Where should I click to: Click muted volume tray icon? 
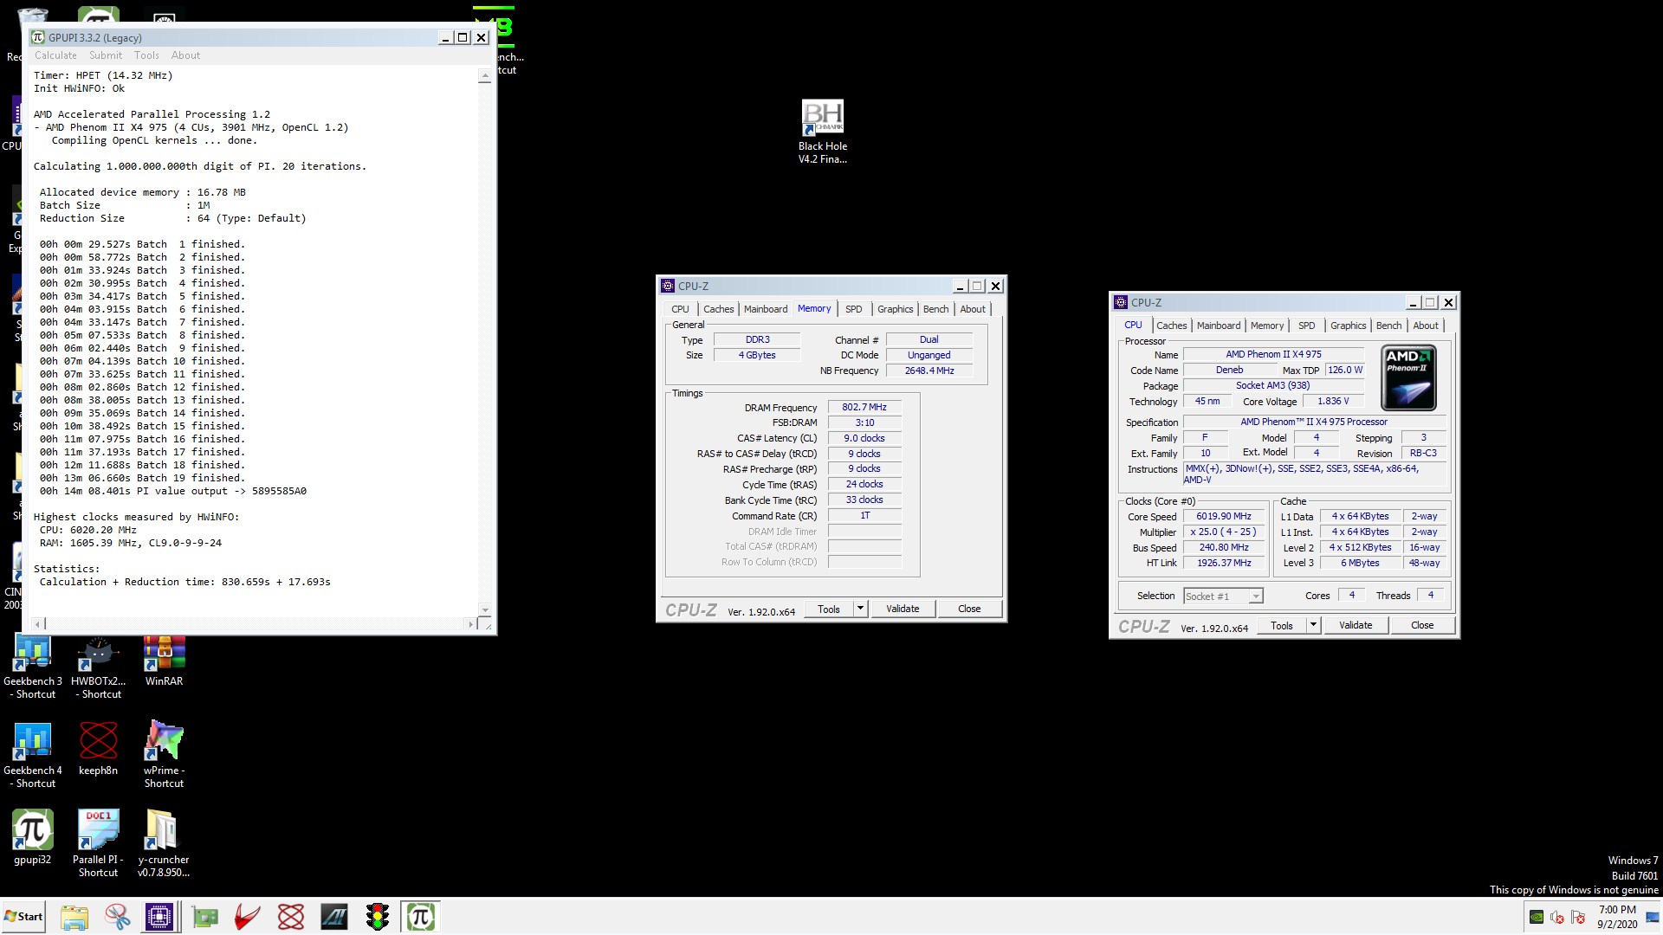1557,917
